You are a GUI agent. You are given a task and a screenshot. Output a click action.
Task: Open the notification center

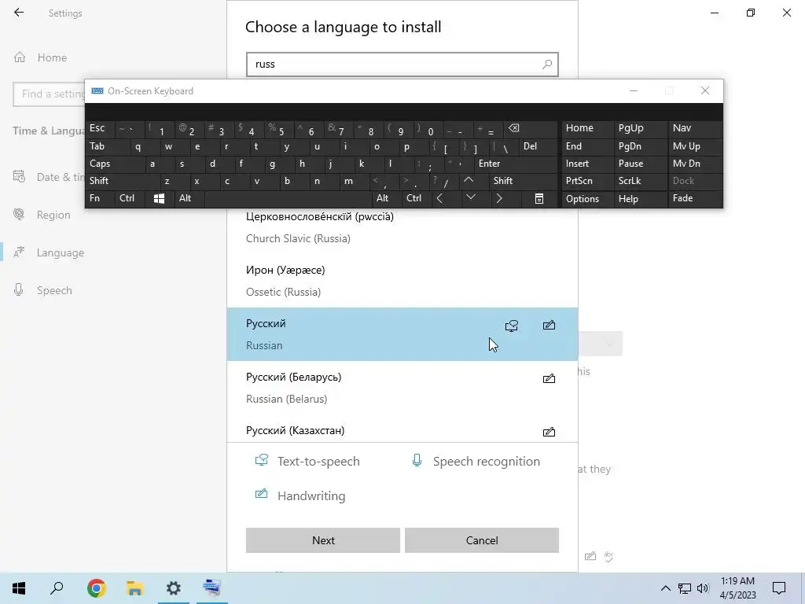(x=779, y=588)
